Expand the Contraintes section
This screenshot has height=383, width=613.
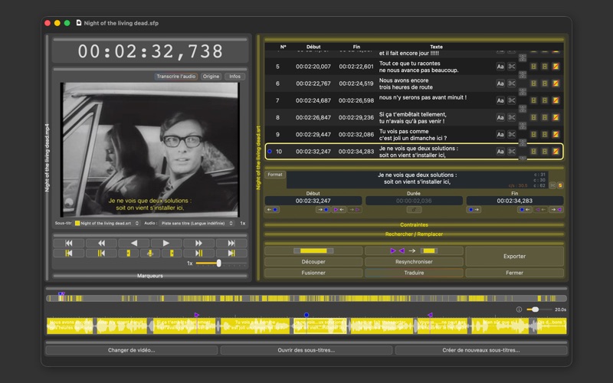414,225
